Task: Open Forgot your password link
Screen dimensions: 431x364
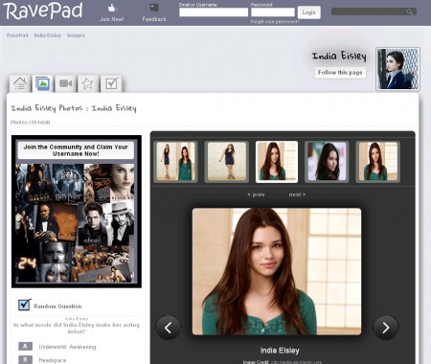Action: (275, 21)
